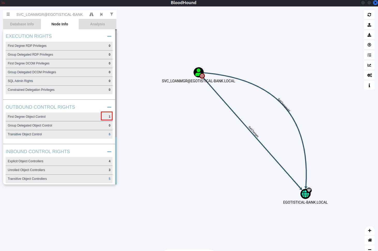Zoom in with the plus button
This screenshot has height=251, width=378.
pos(370,231)
